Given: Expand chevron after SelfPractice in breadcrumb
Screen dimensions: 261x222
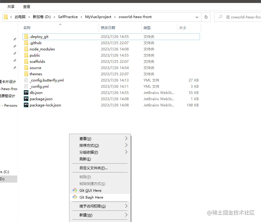Looking at the screenshot, I should click(81, 17).
